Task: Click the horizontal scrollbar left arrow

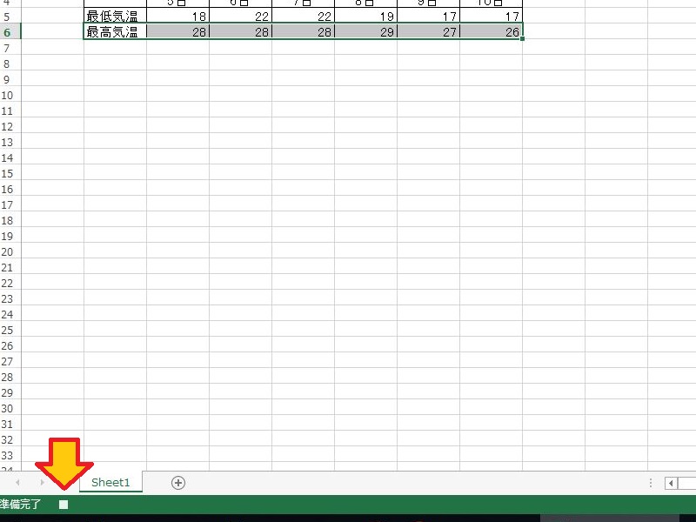Action: tap(670, 483)
